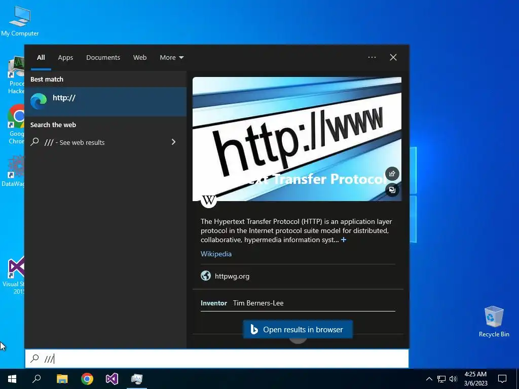Expand the More dropdown filter
This screenshot has width=519, height=389.
pyautogui.click(x=171, y=57)
